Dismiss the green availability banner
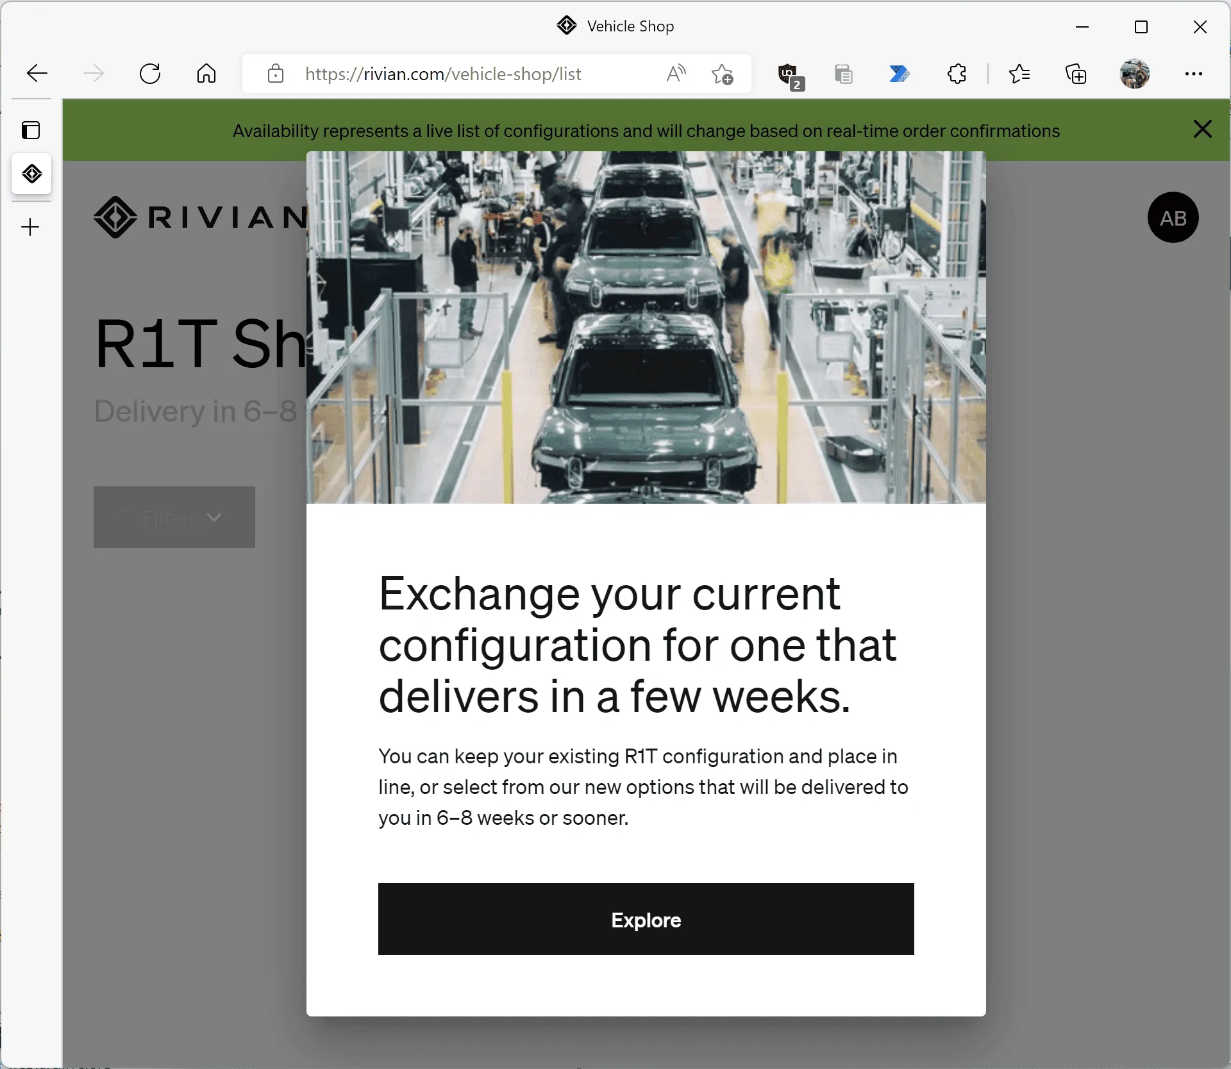The height and width of the screenshot is (1069, 1231). click(x=1203, y=129)
